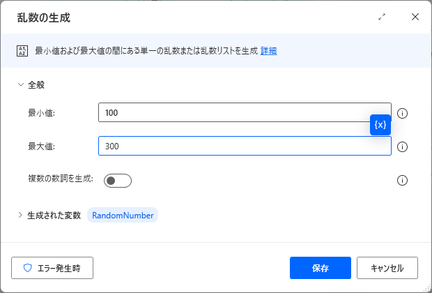Screen dimensions: 432x293
Task: Expand the 生成された変数 section chevron
Action: click(x=20, y=216)
